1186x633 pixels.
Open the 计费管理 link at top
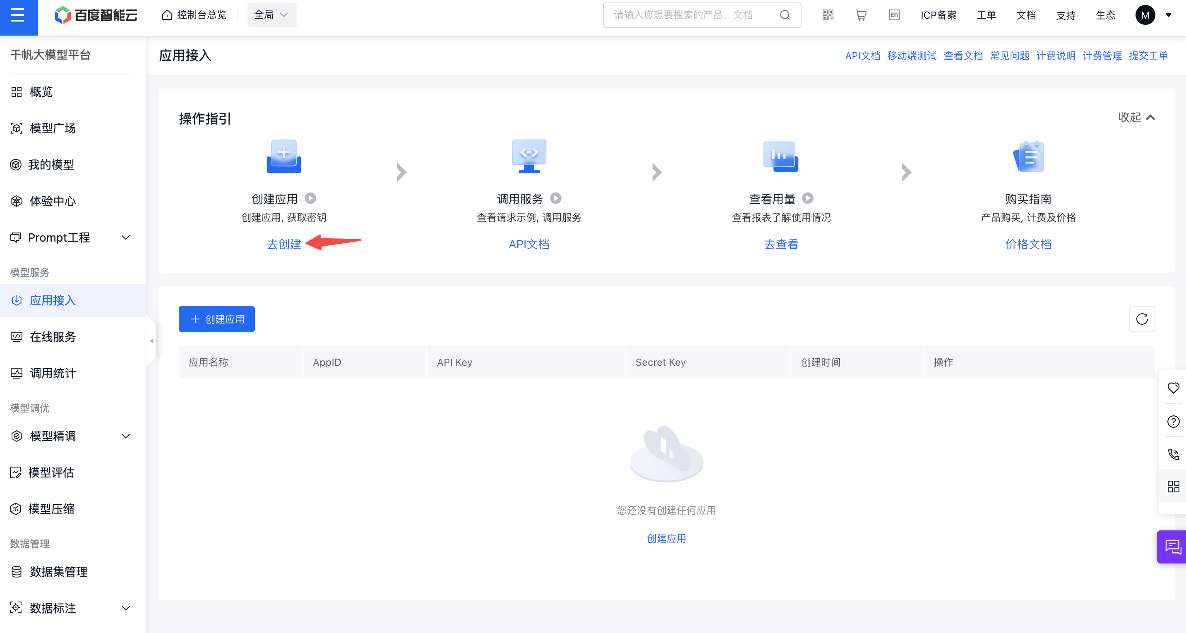(1102, 56)
